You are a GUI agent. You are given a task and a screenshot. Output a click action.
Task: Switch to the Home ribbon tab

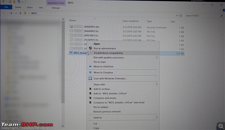pos(18,7)
